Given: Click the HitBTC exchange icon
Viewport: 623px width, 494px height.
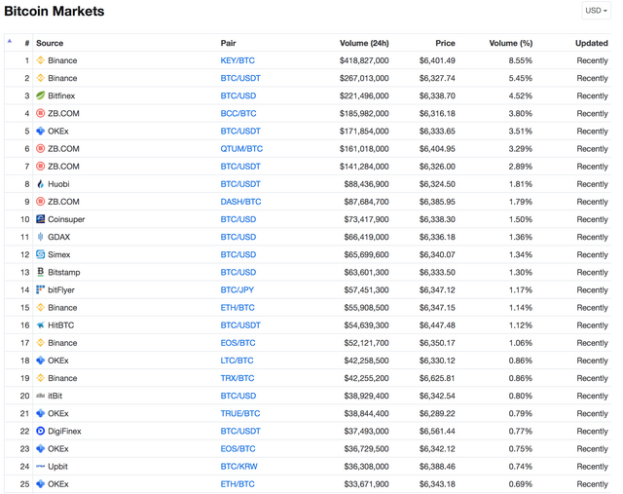Looking at the screenshot, I should [40, 325].
